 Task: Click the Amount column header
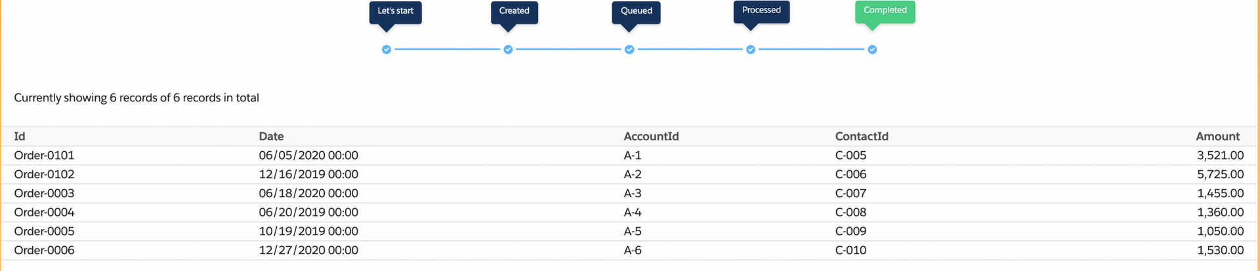click(x=1217, y=136)
